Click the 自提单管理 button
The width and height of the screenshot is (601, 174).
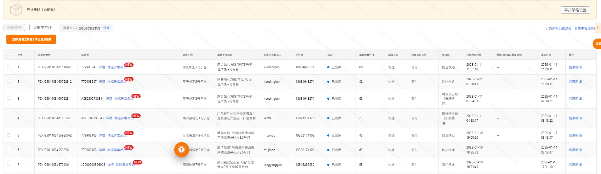tap(42, 28)
